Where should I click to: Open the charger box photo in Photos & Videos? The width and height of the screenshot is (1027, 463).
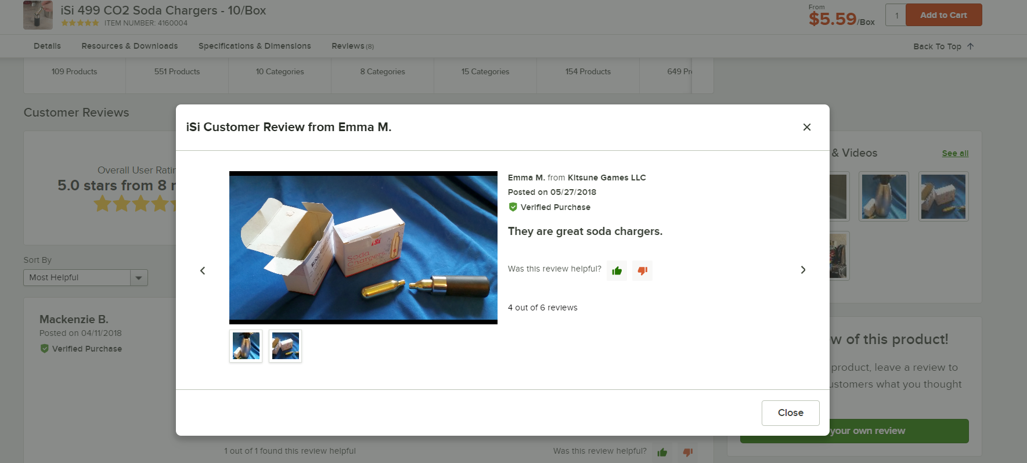(943, 196)
